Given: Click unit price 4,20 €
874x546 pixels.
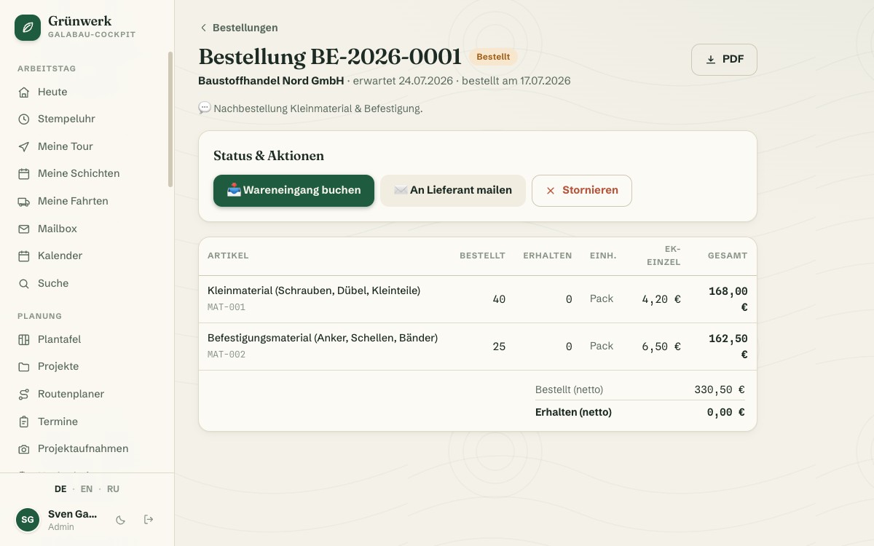Looking at the screenshot, I should pos(661,299).
